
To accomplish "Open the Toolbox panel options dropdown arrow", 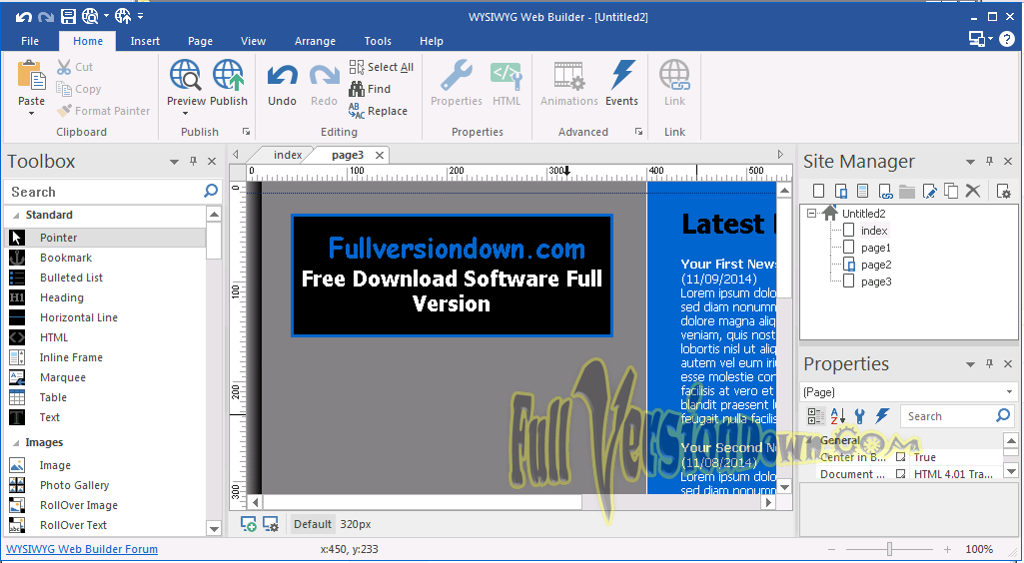I will pos(174,162).
